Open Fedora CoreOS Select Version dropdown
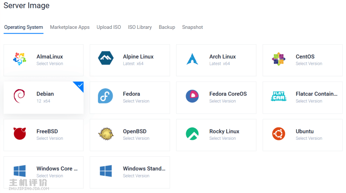 (x=222, y=101)
